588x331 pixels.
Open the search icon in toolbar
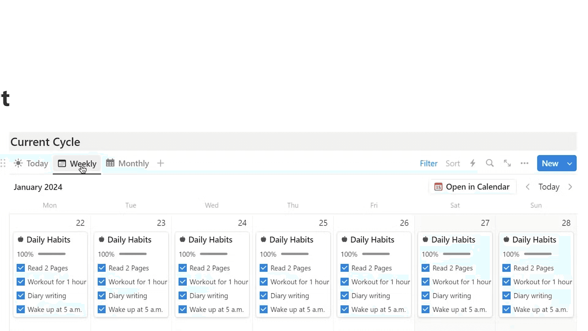tap(490, 163)
